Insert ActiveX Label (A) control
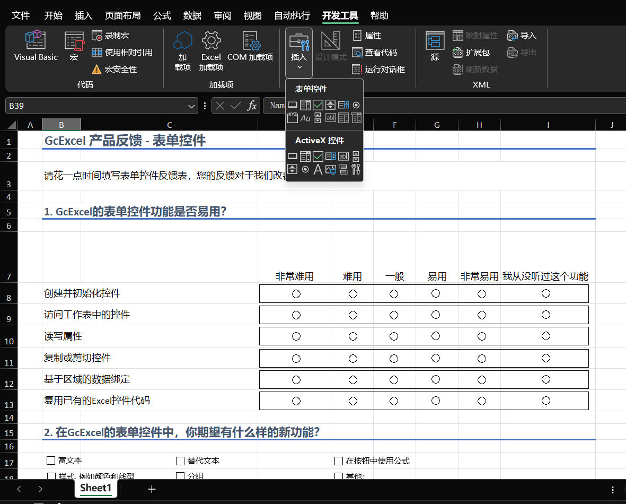The width and height of the screenshot is (626, 504). (318, 169)
